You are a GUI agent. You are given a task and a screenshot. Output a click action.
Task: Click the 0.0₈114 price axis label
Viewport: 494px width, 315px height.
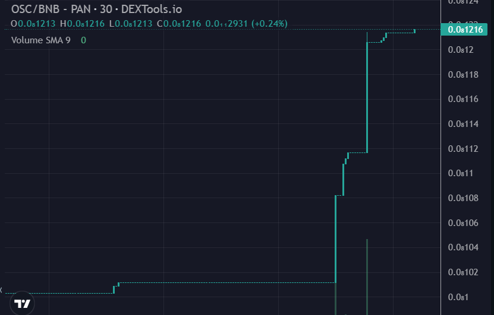463,124
